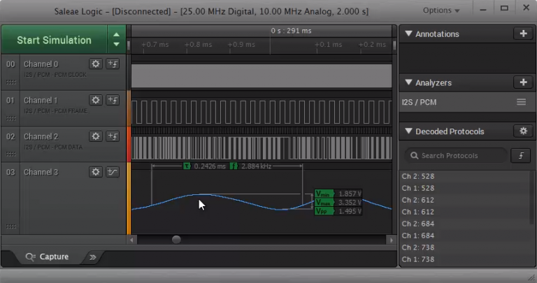Open I2S / PCM analyzer menu icon
This screenshot has height=283, width=537.
(x=521, y=102)
